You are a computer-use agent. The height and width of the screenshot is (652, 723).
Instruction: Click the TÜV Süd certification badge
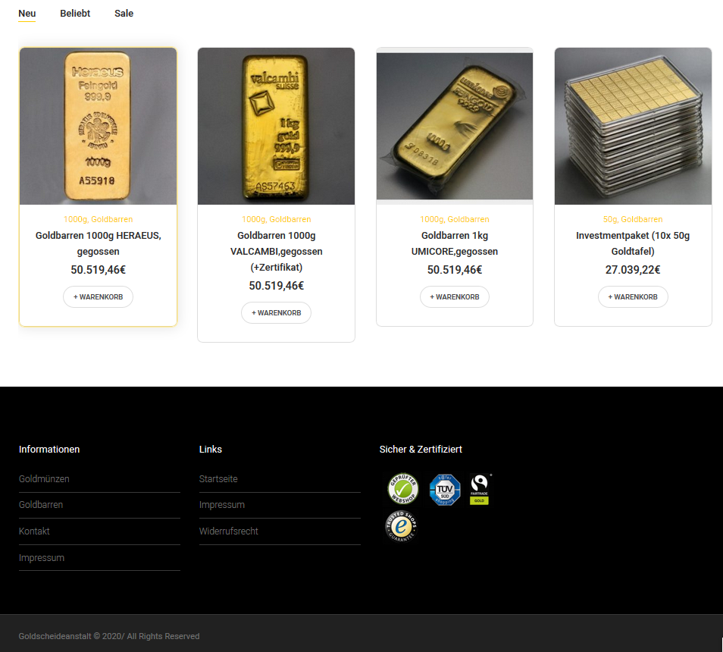coord(445,489)
